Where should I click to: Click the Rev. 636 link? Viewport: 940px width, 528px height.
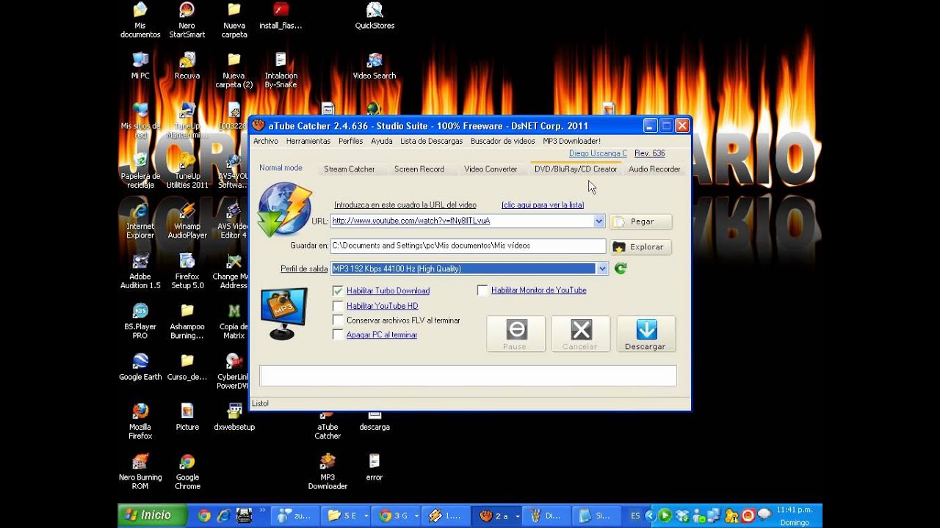[650, 153]
